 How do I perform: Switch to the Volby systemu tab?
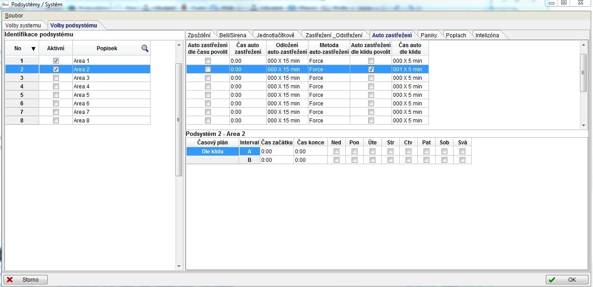point(23,26)
